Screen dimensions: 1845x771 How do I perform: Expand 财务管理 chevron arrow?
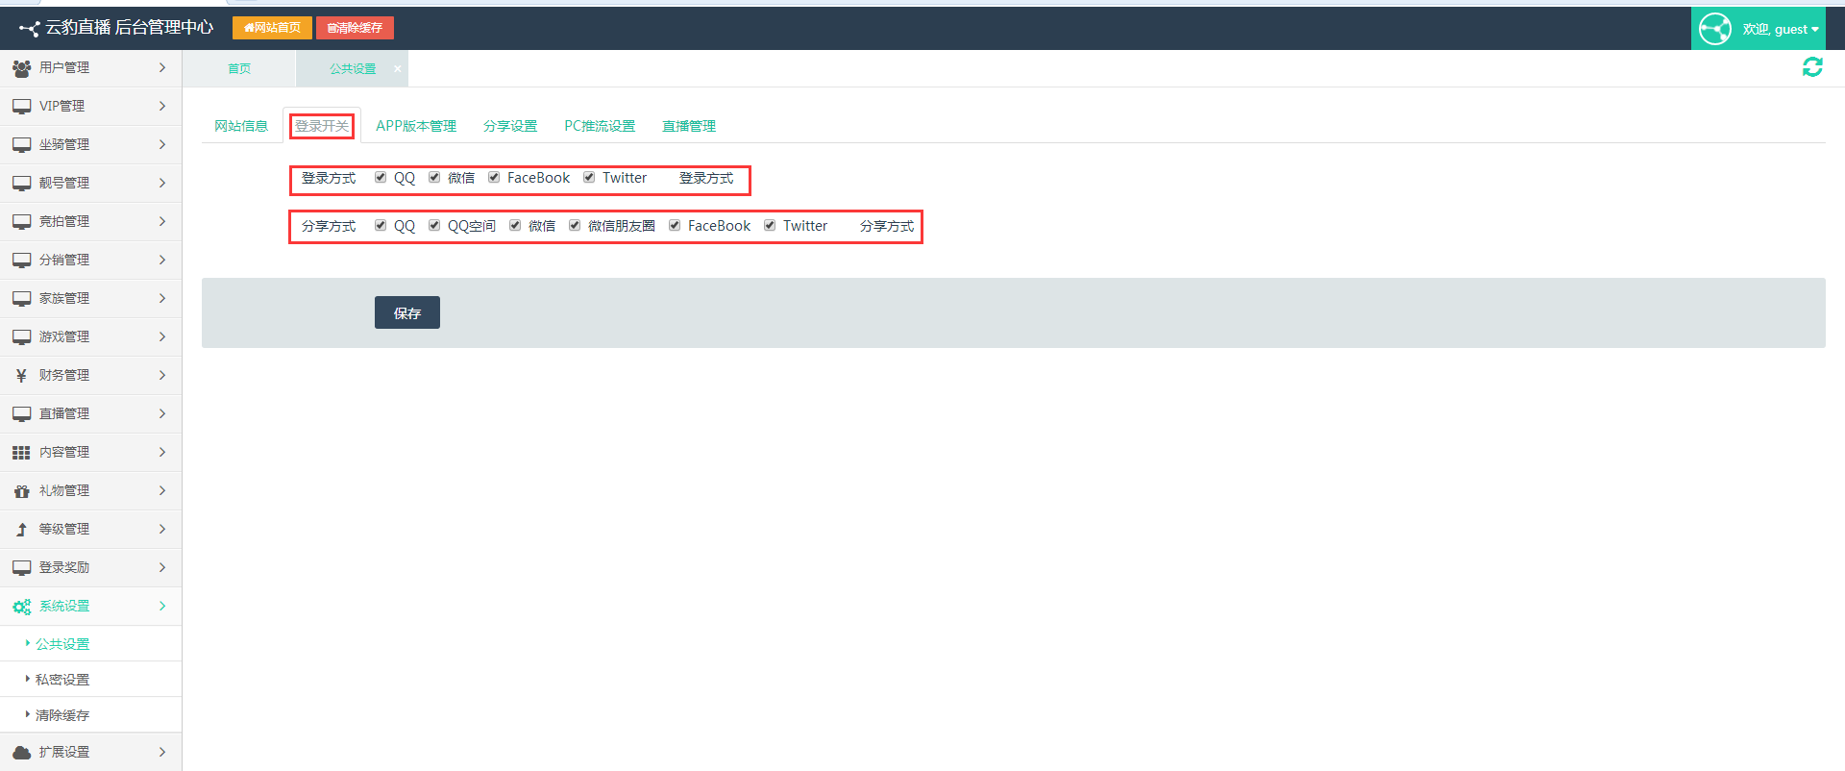click(x=162, y=375)
